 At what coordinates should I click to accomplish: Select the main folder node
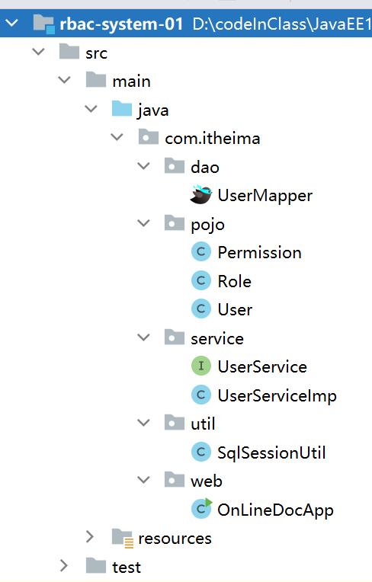click(131, 82)
